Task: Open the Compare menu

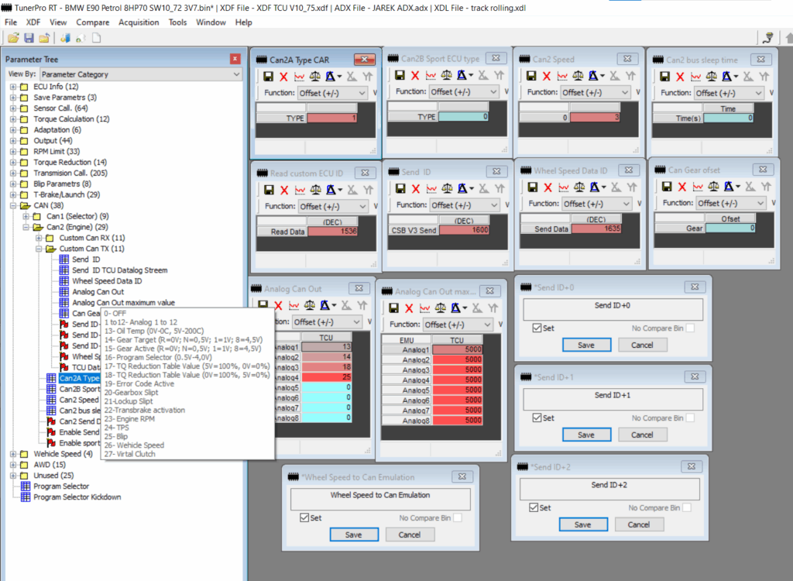Action: [92, 22]
